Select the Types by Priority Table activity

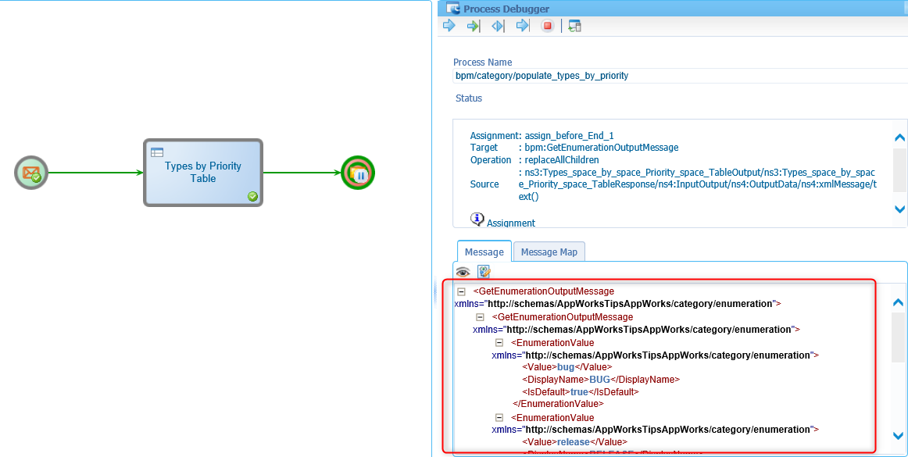click(203, 173)
